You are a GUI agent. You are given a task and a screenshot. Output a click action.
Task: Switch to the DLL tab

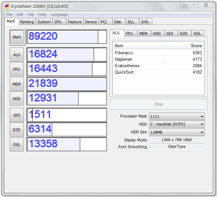[x=132, y=22]
